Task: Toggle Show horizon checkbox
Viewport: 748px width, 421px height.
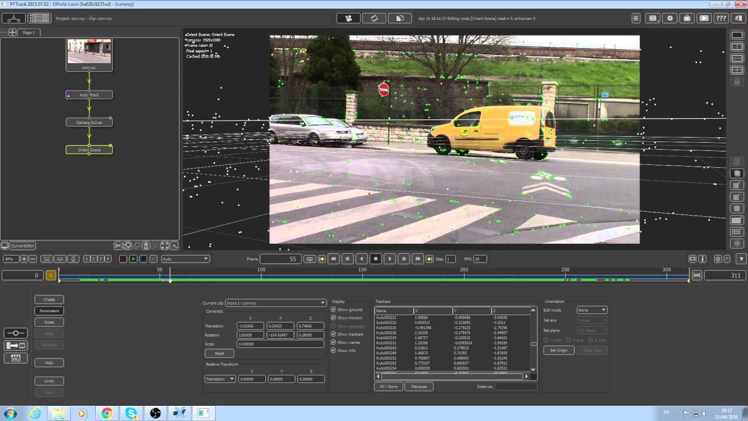Action: pyautogui.click(x=333, y=318)
